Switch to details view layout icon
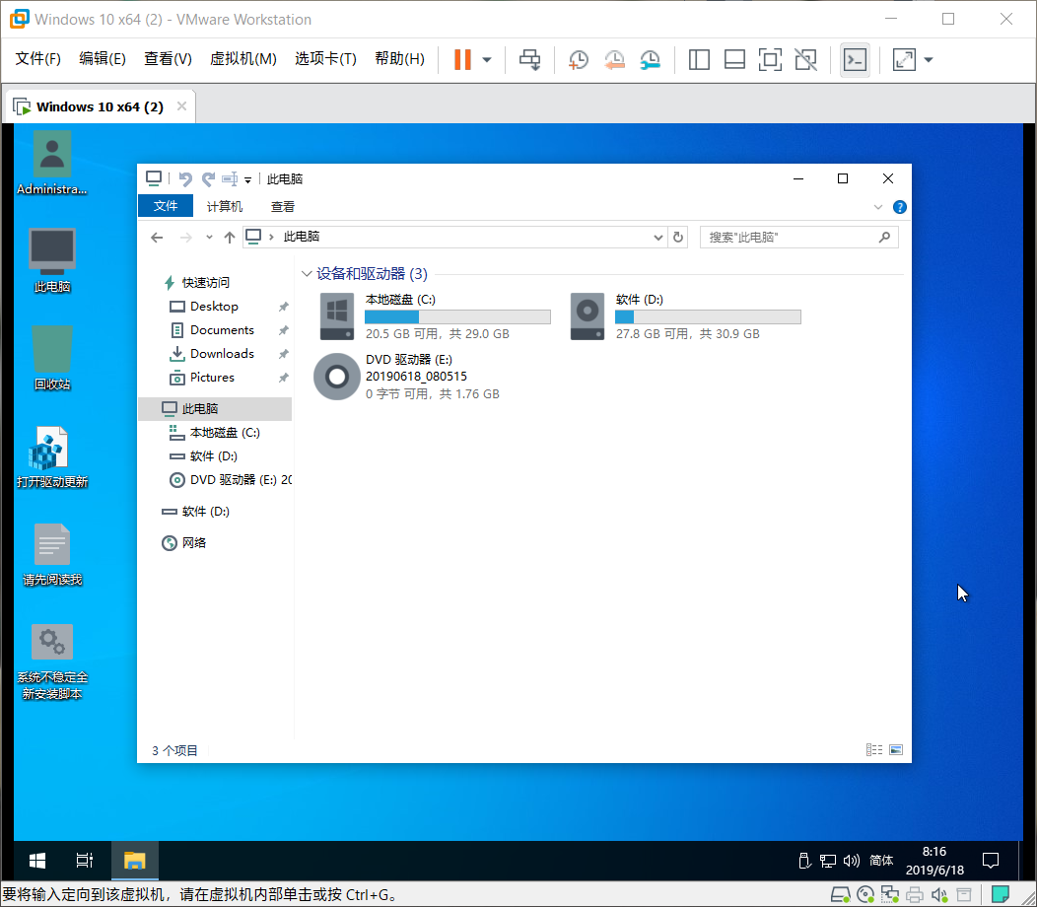This screenshot has height=907, width=1037. click(x=874, y=749)
